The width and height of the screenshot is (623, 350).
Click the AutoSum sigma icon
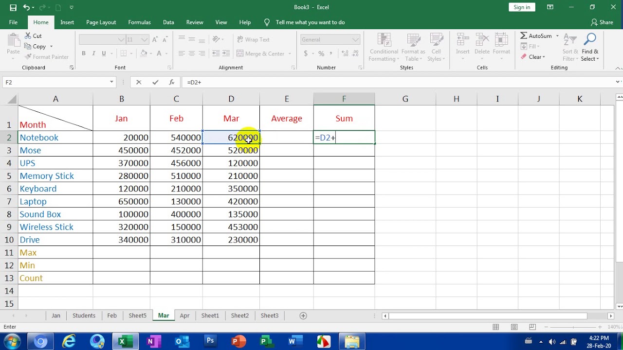click(x=524, y=35)
